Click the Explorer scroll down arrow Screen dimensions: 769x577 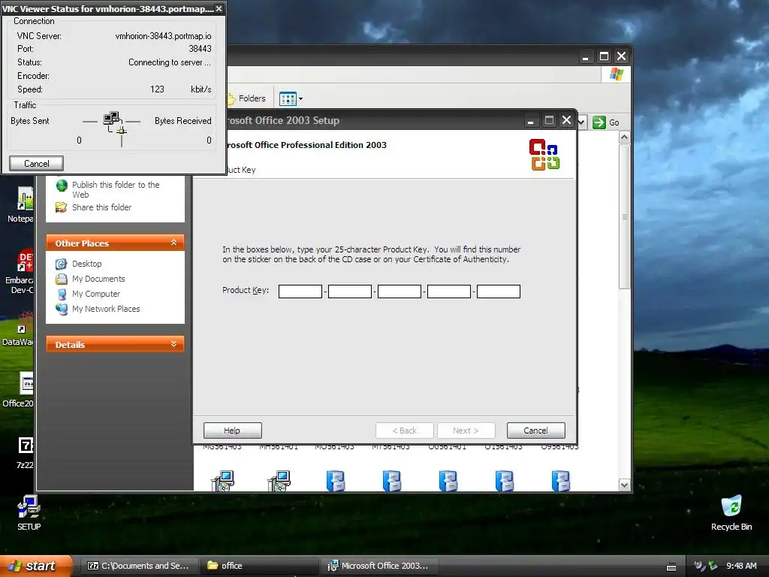[x=624, y=485]
